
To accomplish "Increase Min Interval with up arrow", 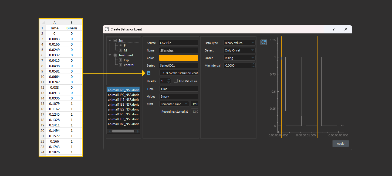I will pos(253,64).
